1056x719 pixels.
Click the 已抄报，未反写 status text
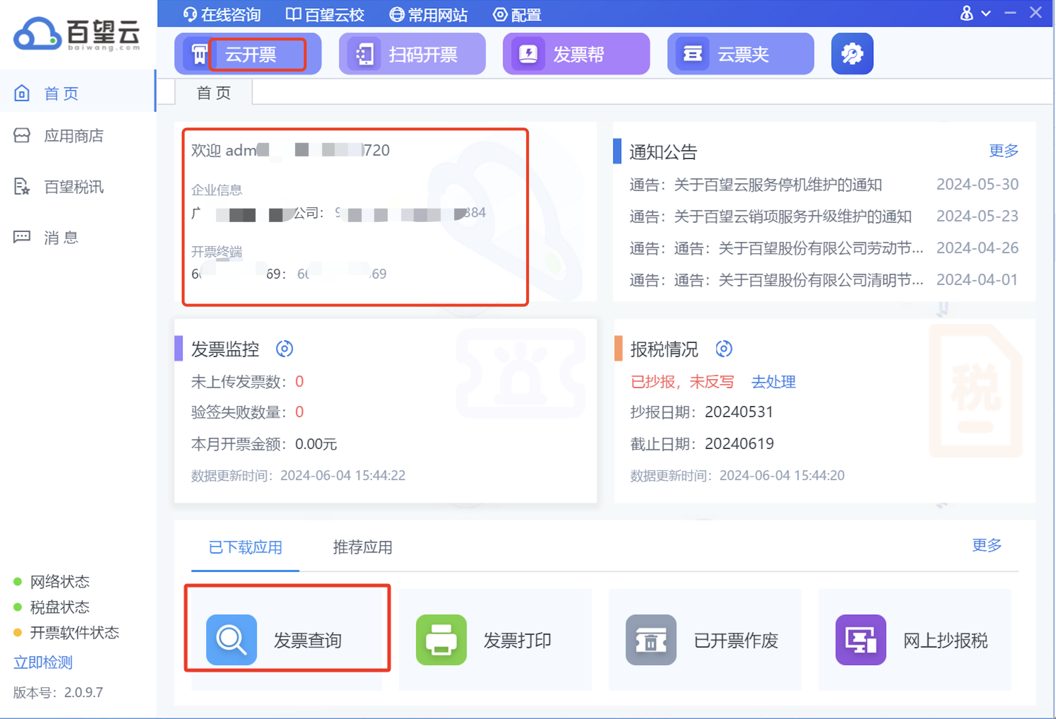tap(682, 382)
